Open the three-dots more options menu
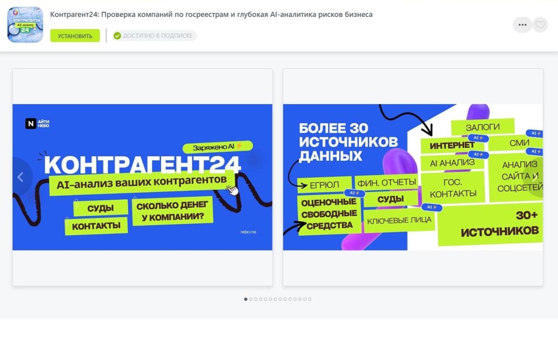Image resolution: width=558 pixels, height=344 pixels. click(x=522, y=25)
